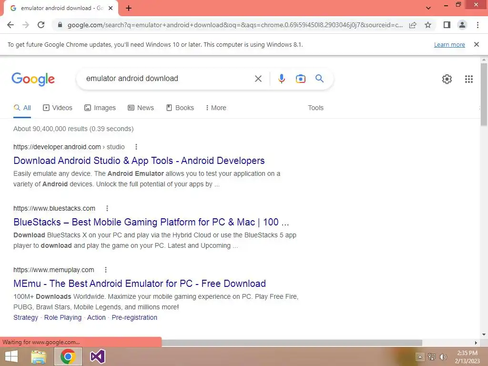
Task: Reload the current page
Action: (x=41, y=25)
